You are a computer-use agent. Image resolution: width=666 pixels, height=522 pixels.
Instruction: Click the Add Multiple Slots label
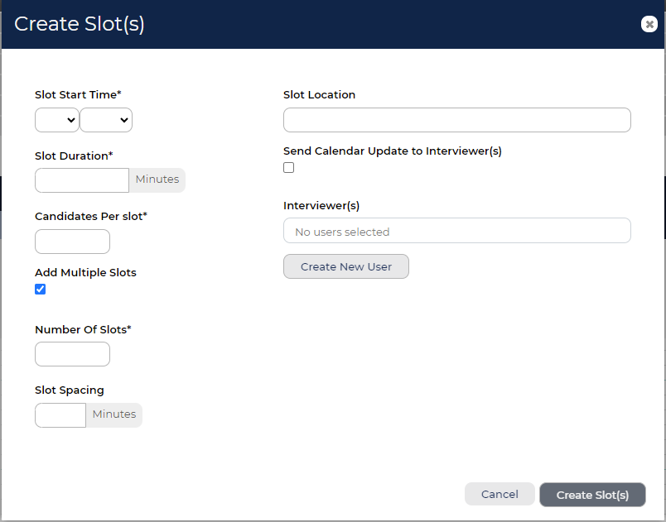85,273
